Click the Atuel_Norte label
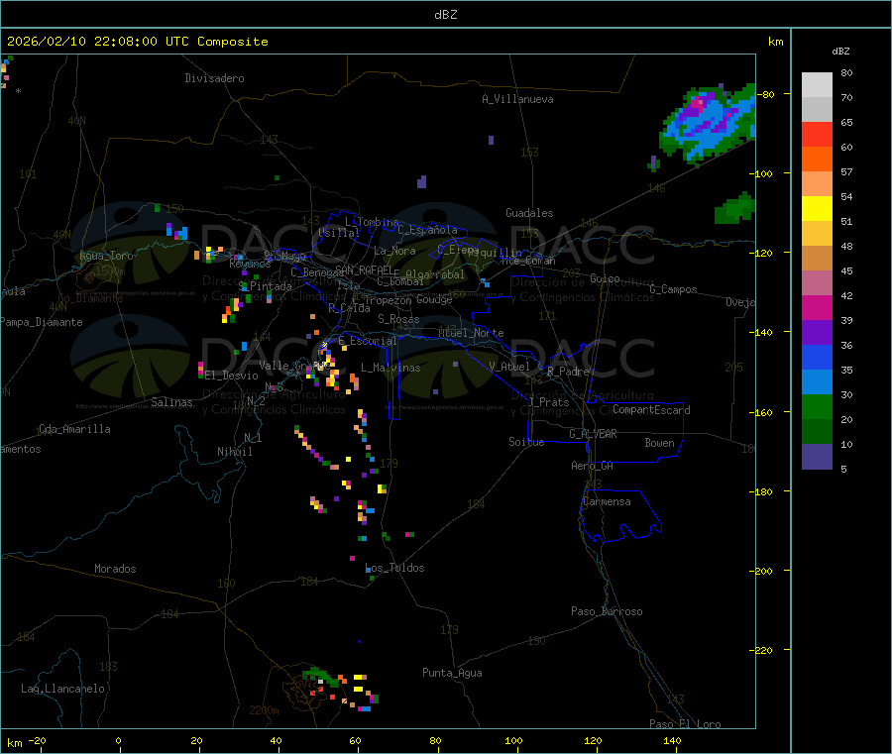This screenshot has width=892, height=754. [471, 333]
